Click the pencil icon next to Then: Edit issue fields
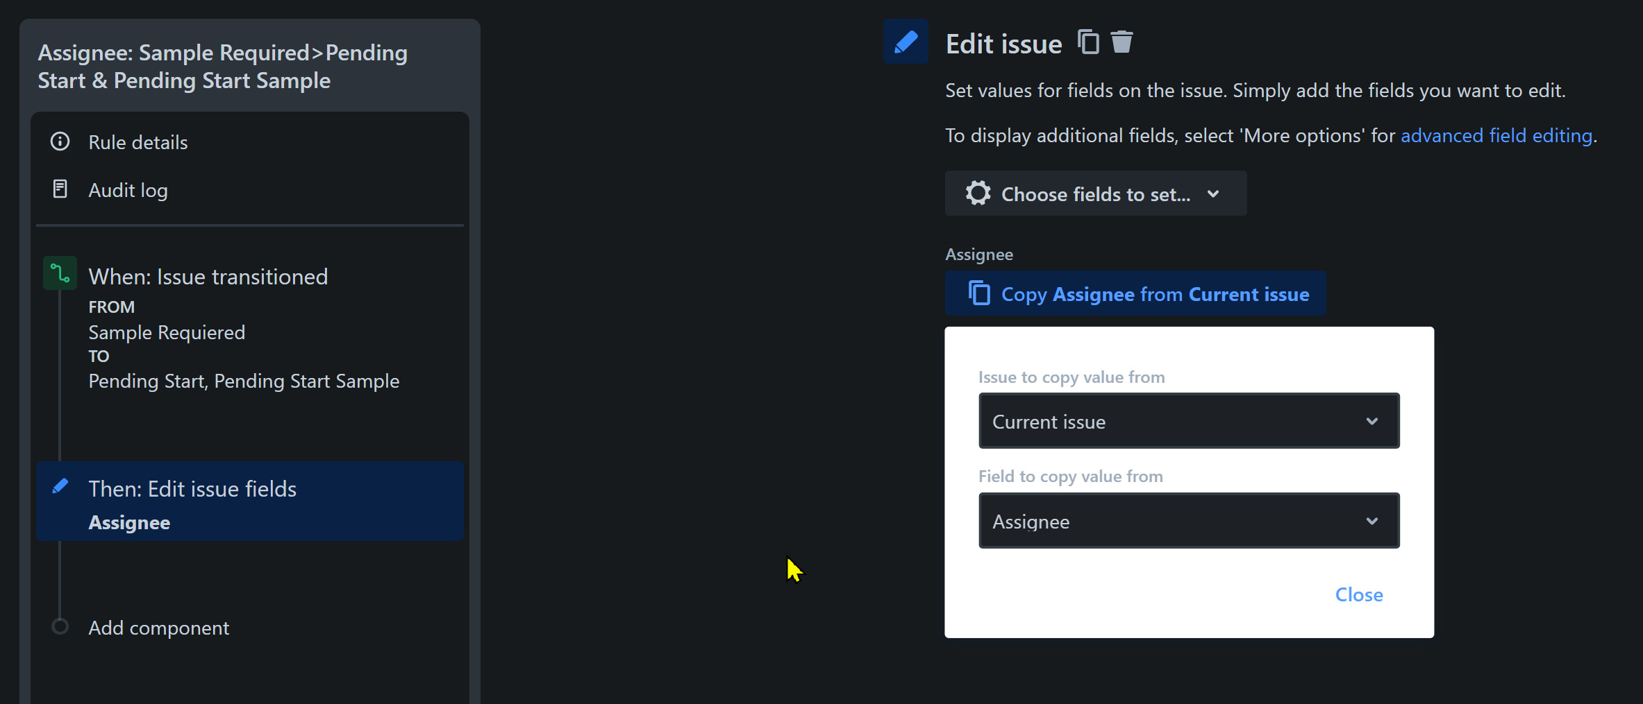The height and width of the screenshot is (704, 1643). coord(60,486)
